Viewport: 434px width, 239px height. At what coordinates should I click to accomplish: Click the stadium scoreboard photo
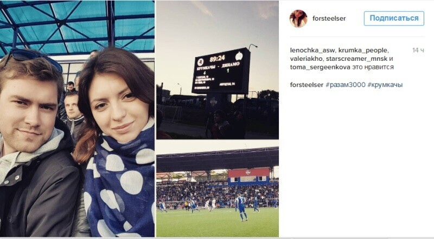pyautogui.click(x=218, y=70)
